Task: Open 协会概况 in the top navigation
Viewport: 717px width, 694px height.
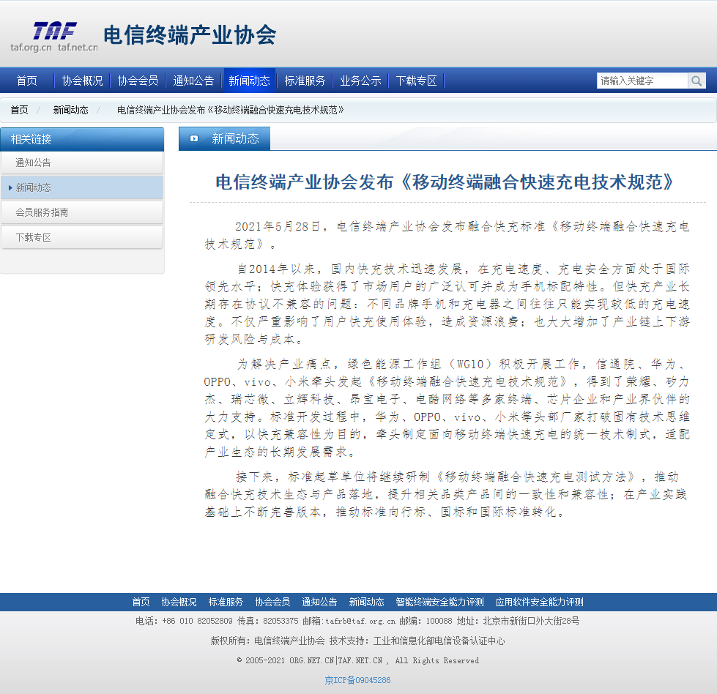Action: click(x=82, y=81)
